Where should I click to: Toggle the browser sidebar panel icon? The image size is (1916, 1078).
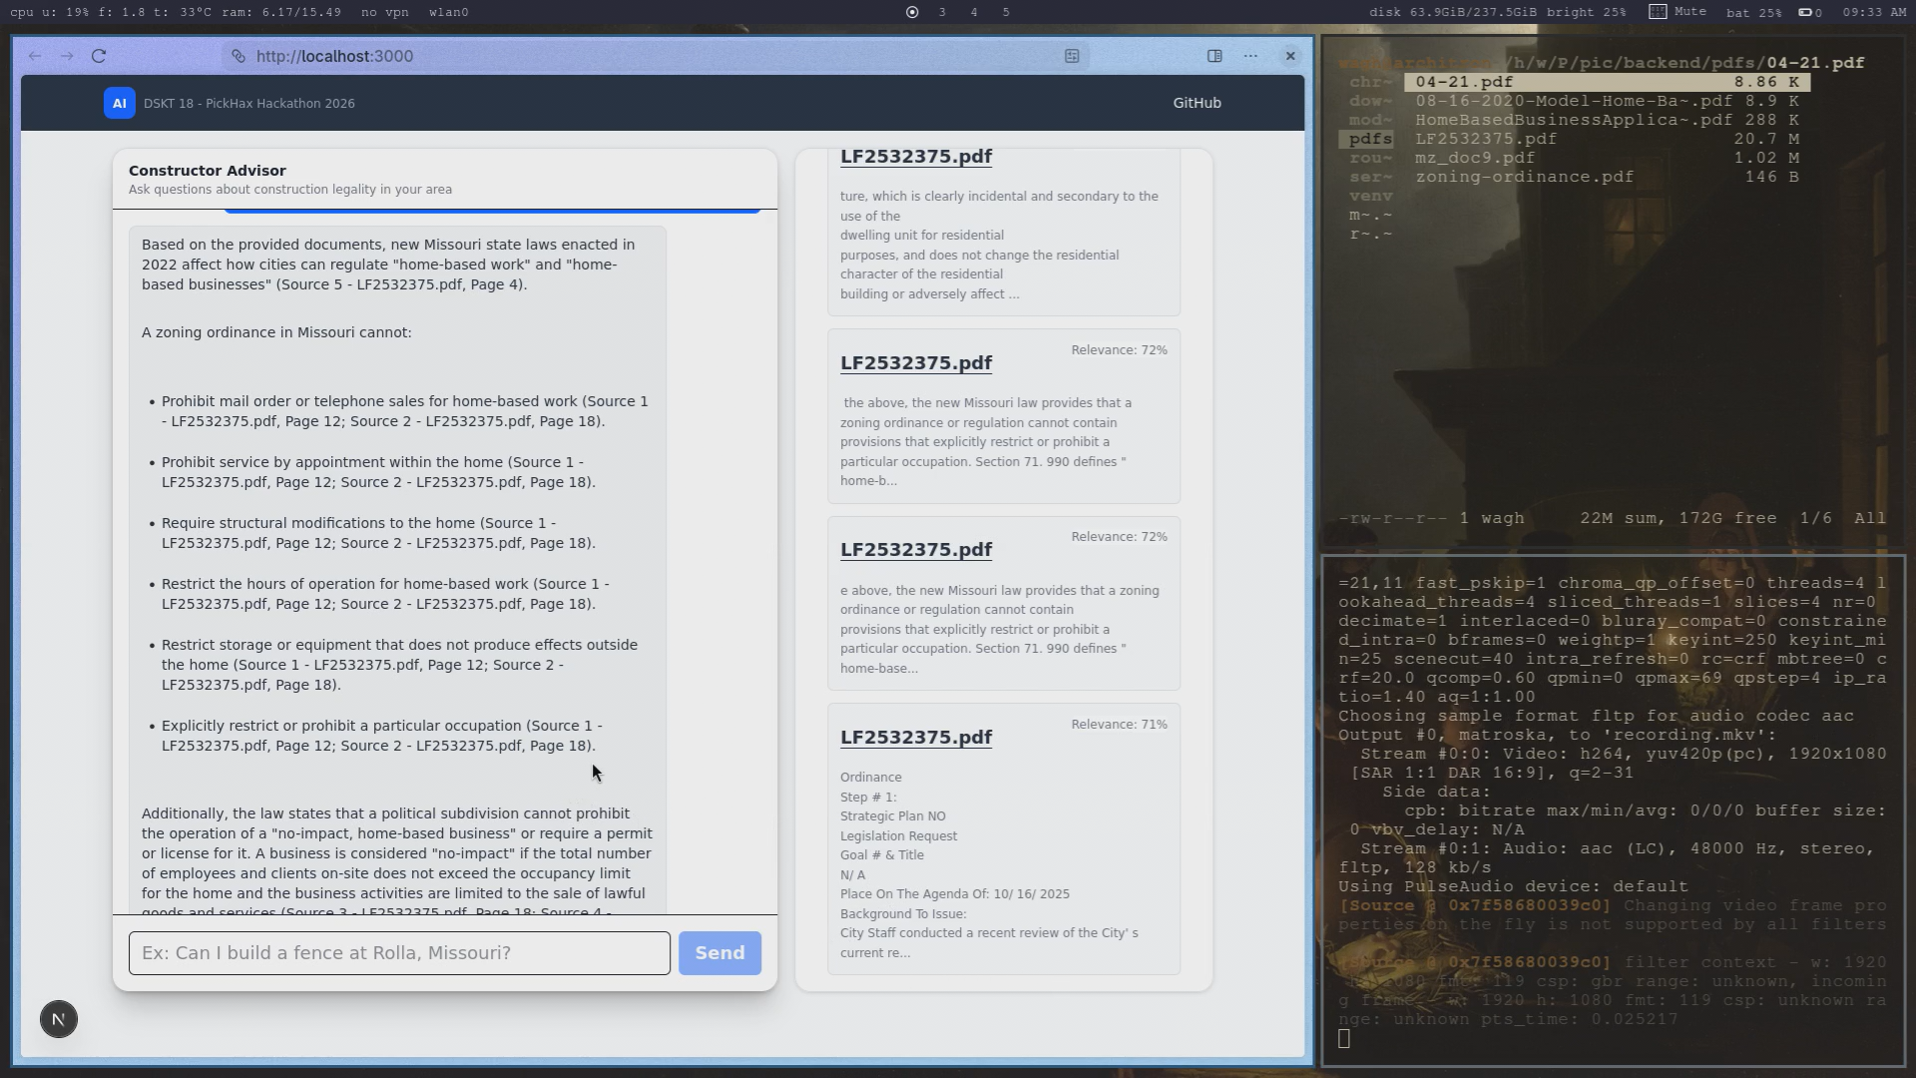pos(1214,56)
